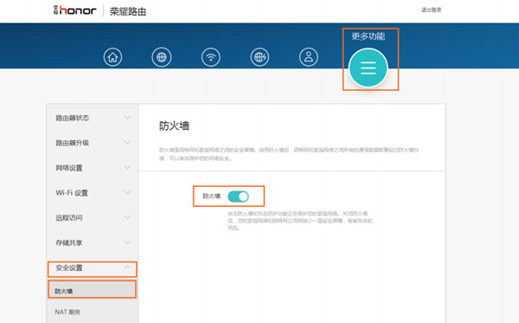Expand the Wi-Fi 设置 chevron
Screen dimensions: 519x323
click(x=127, y=192)
